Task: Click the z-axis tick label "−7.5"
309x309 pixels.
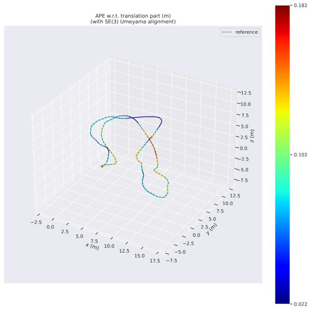Action: point(243,180)
